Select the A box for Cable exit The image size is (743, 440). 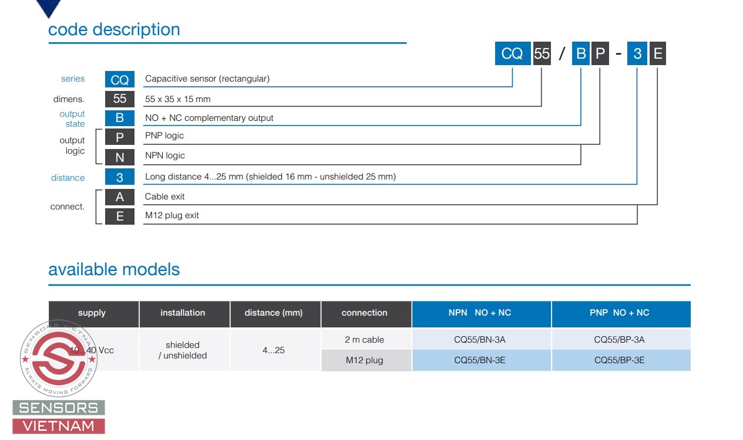point(120,197)
